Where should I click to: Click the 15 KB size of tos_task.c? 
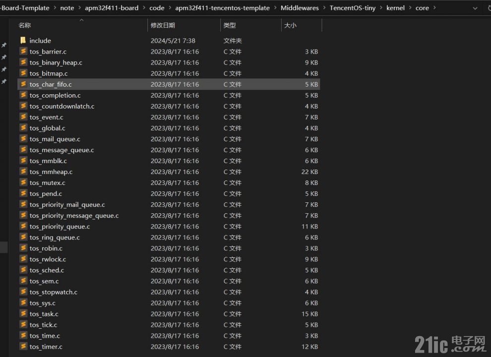[x=309, y=314]
